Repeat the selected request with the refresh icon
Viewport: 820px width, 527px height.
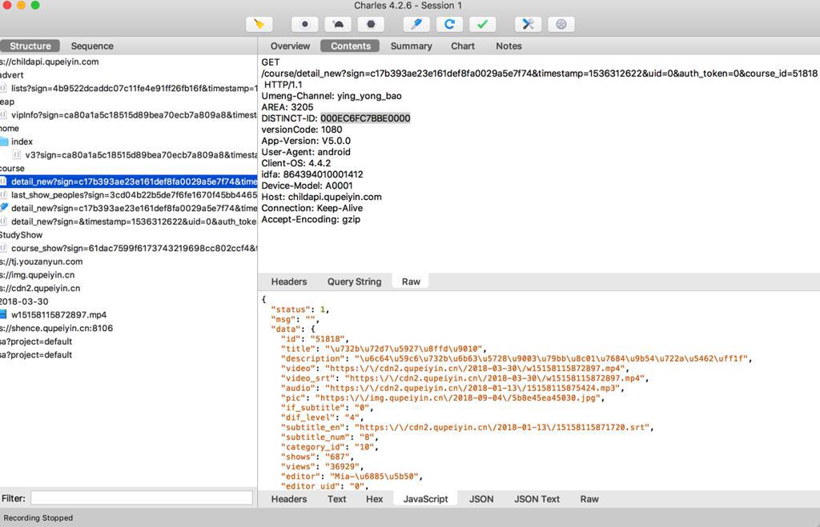(x=449, y=24)
